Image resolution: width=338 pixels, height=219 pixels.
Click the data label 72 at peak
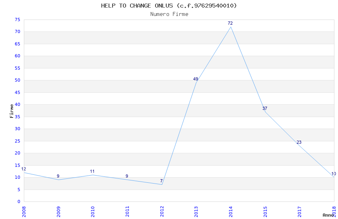point(230,23)
